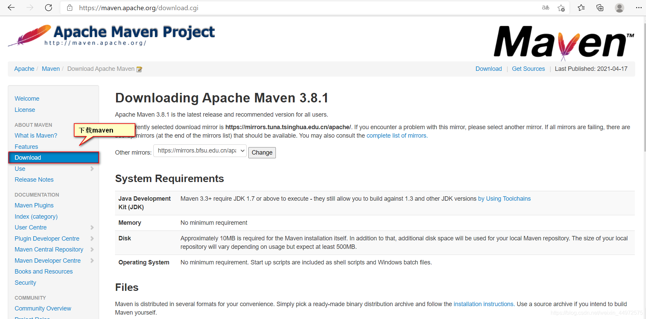Open the Get Sources link
646x319 pixels.
[x=528, y=69]
